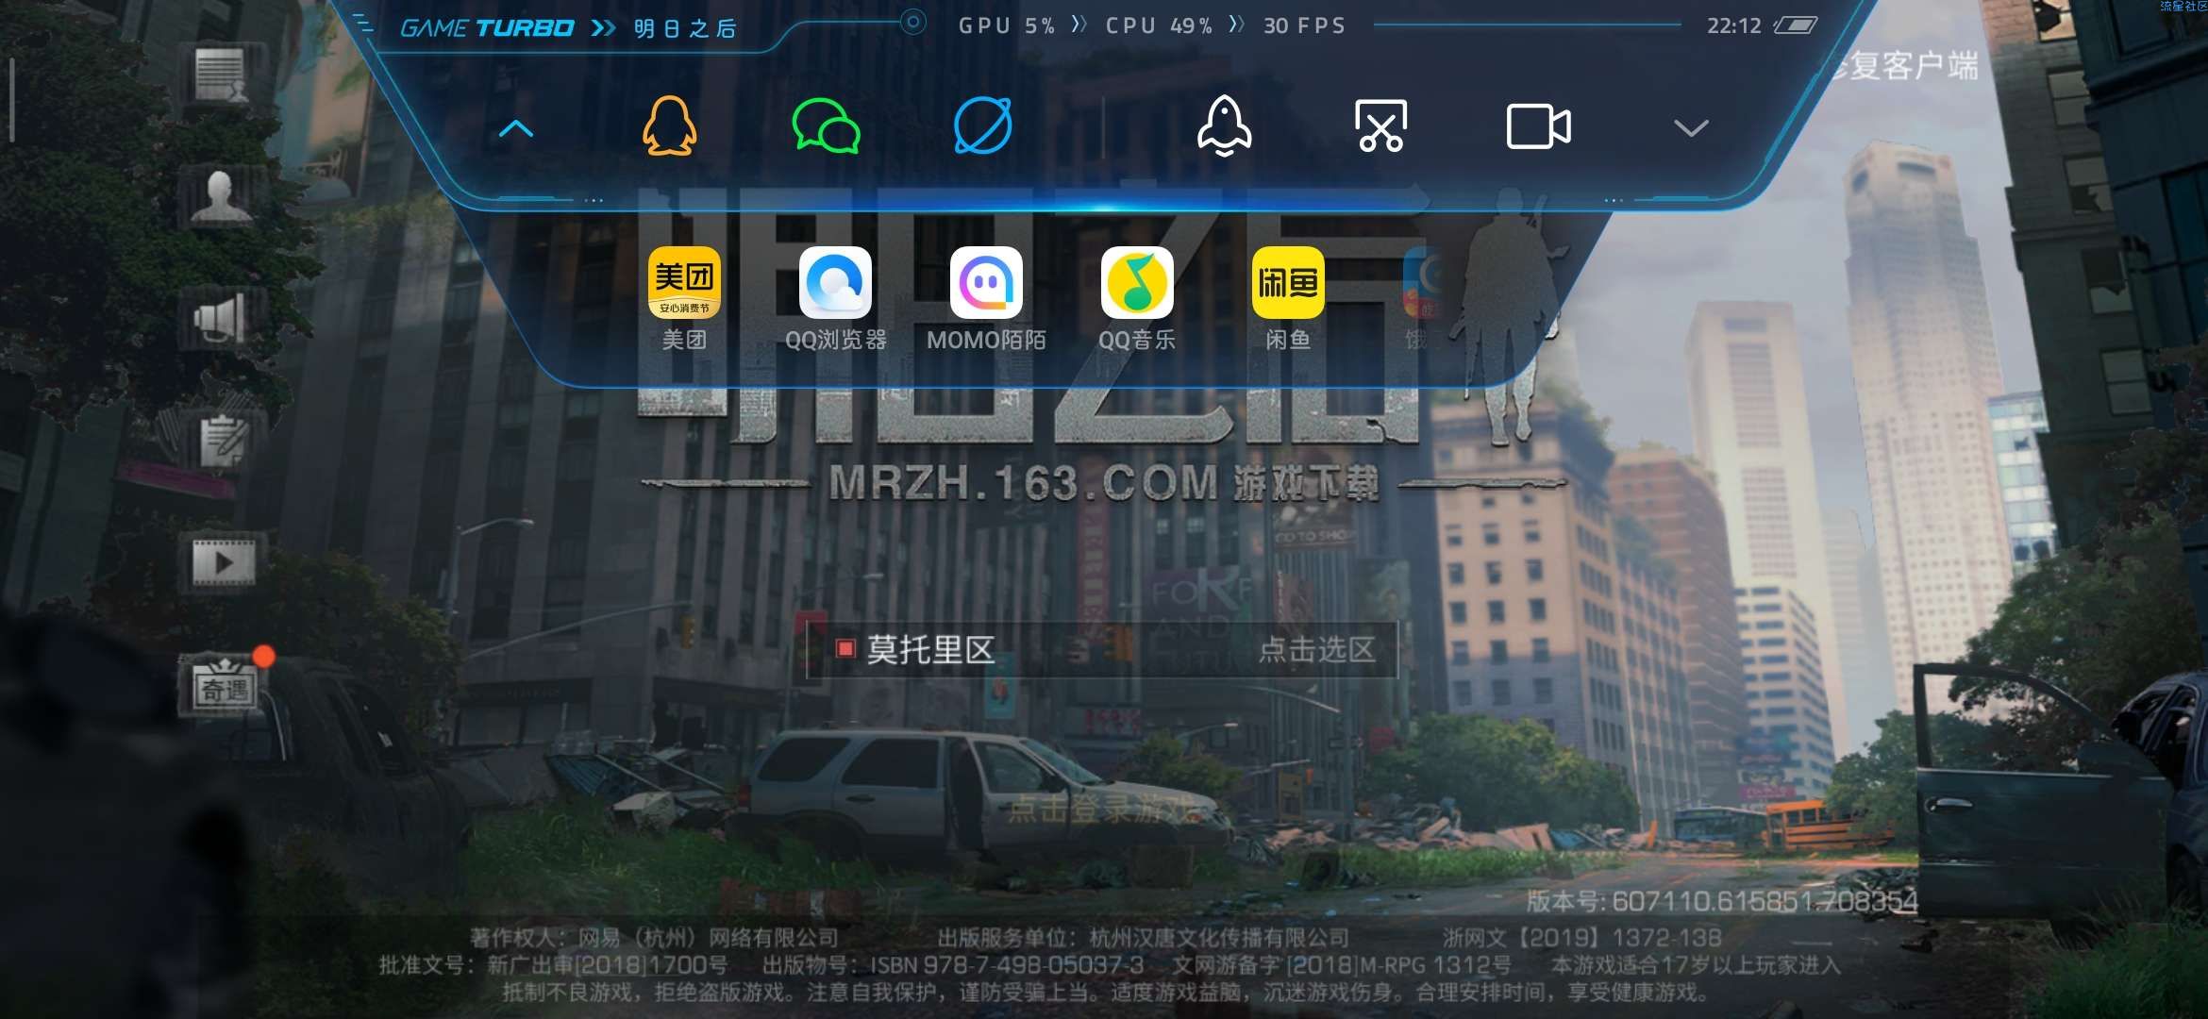The image size is (2208, 1019).
Task: Tap the CPU 49% readout
Action: 1159,25
